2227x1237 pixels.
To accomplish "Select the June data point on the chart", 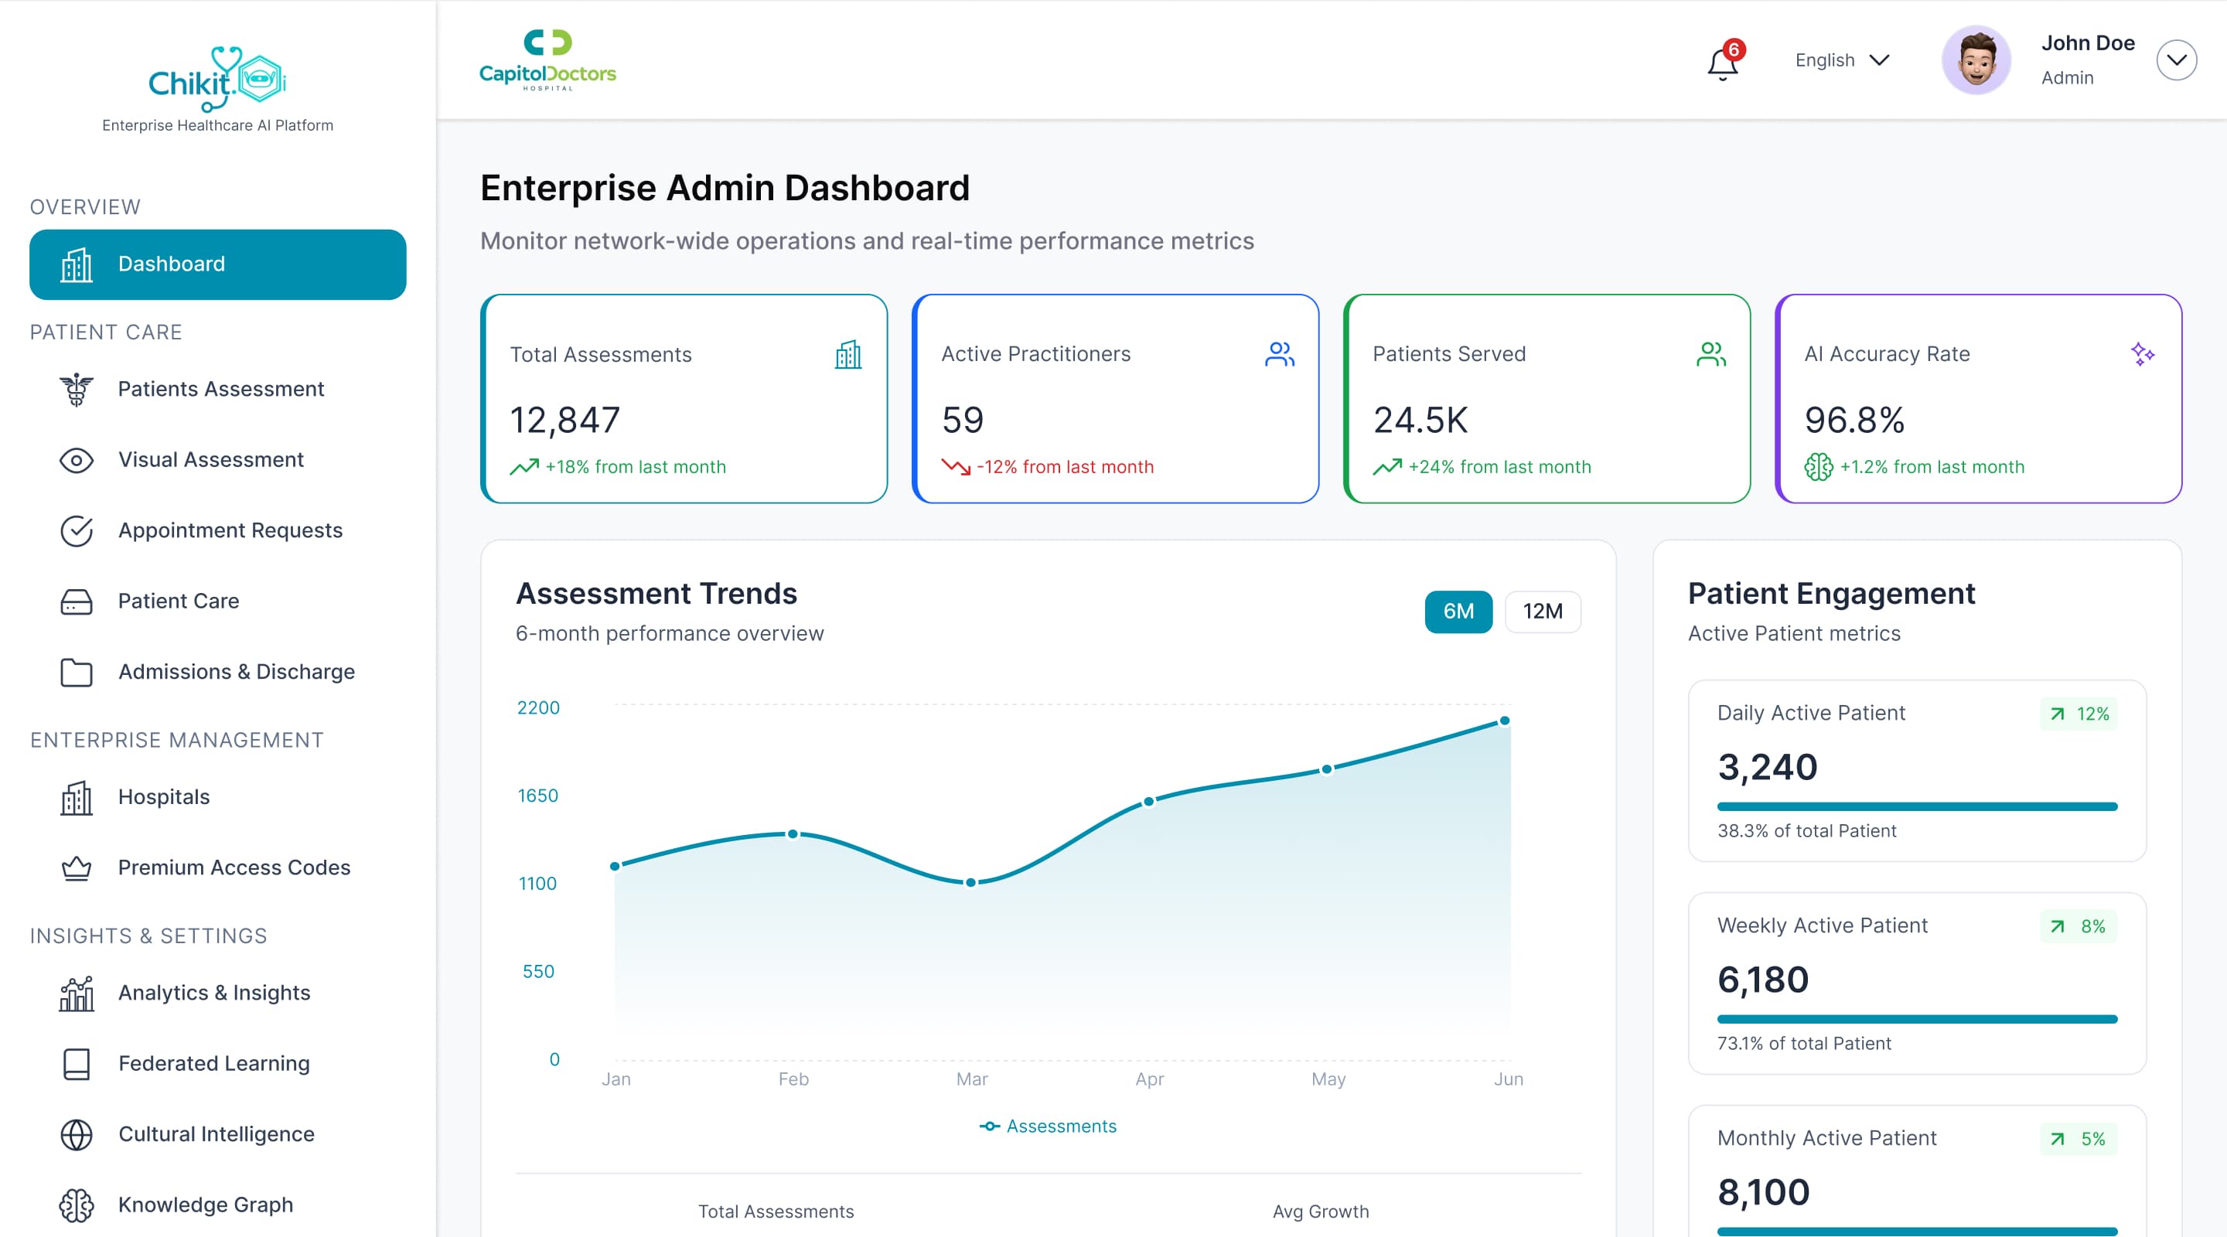I will [1506, 719].
